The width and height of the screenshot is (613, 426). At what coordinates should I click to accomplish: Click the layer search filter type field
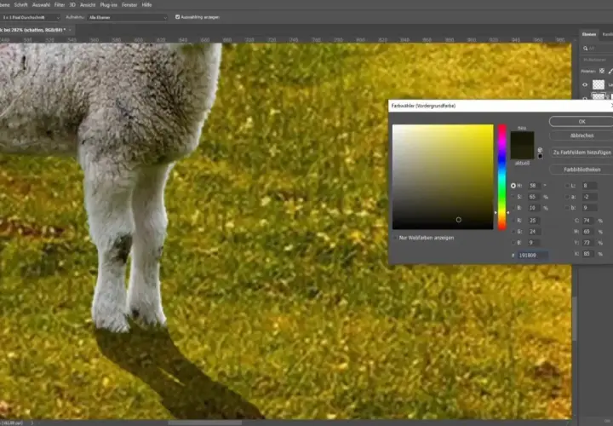coord(598,49)
